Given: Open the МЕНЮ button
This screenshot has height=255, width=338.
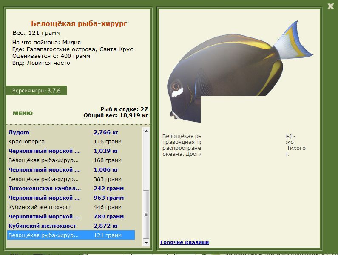Looking at the screenshot, I should pyautogui.click(x=23, y=113).
